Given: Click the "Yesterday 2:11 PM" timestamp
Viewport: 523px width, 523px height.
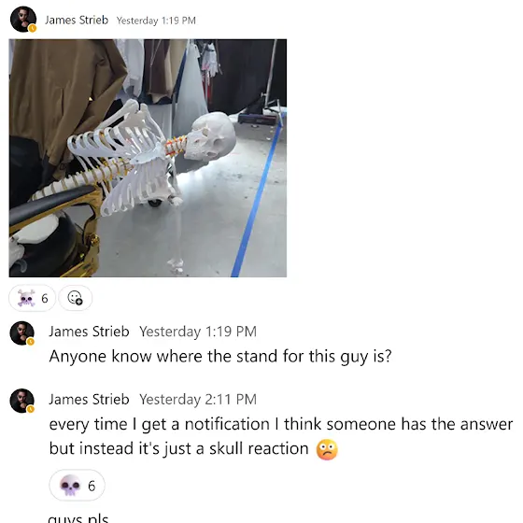Looking at the screenshot, I should pos(198,400).
